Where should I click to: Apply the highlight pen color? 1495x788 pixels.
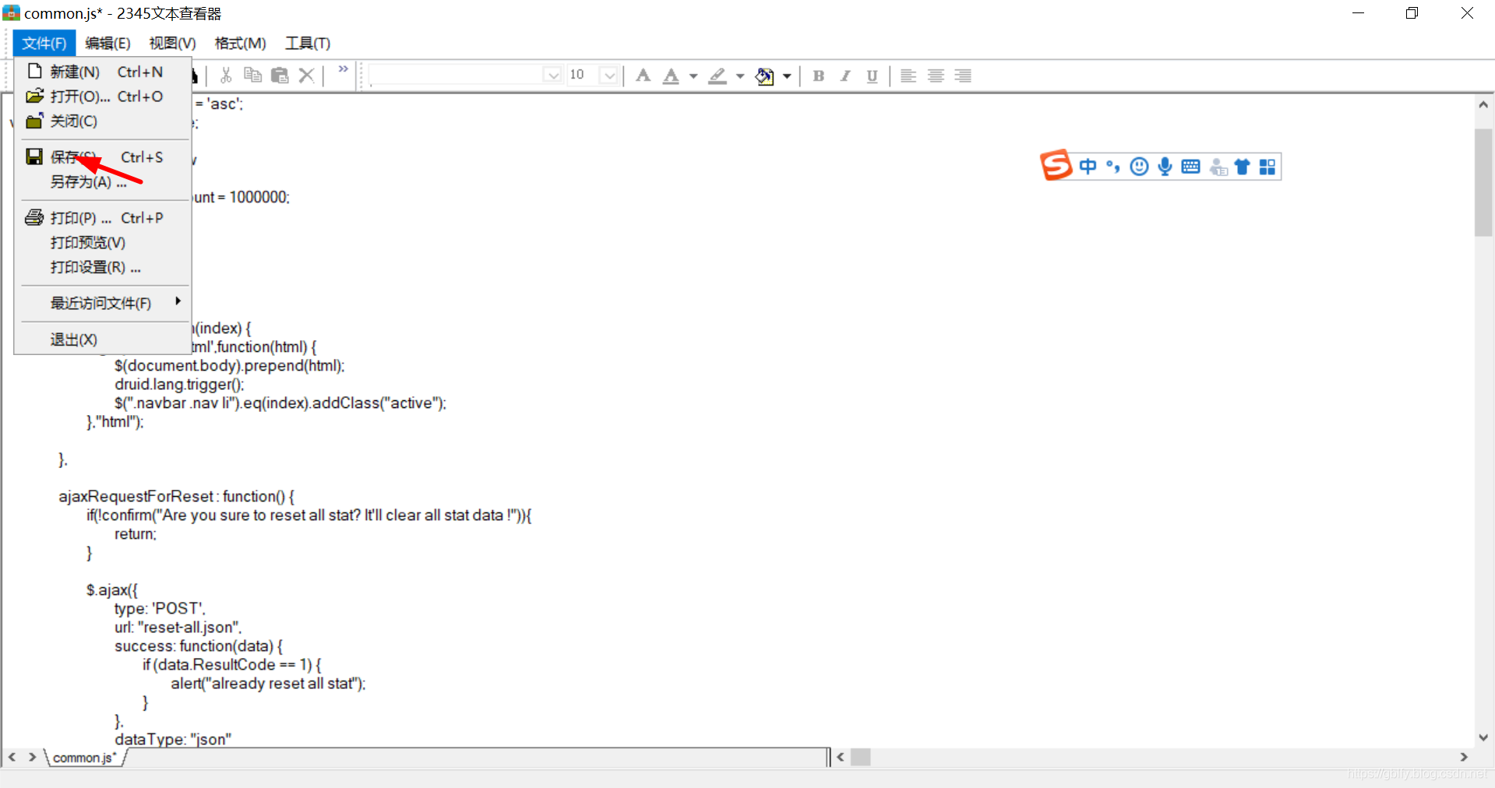tap(718, 76)
